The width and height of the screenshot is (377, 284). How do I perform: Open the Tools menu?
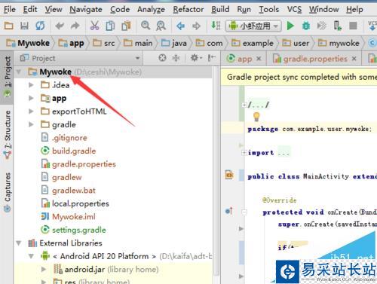point(269,10)
